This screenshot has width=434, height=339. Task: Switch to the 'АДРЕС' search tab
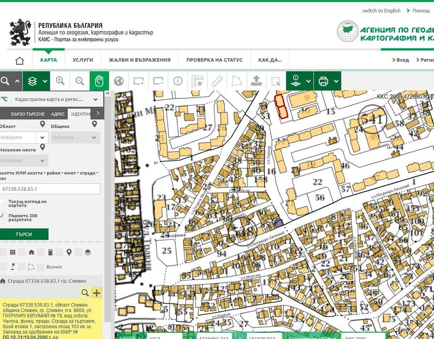(x=58, y=114)
